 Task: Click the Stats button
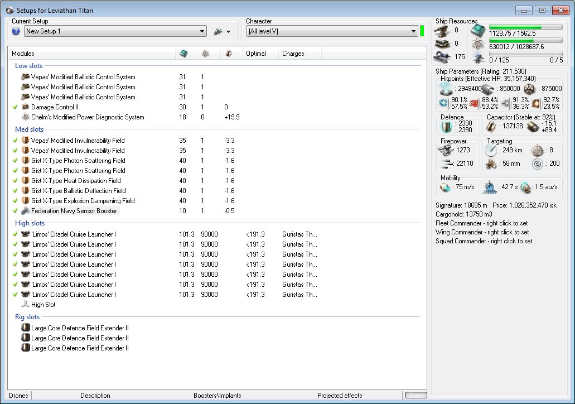click(416, 396)
